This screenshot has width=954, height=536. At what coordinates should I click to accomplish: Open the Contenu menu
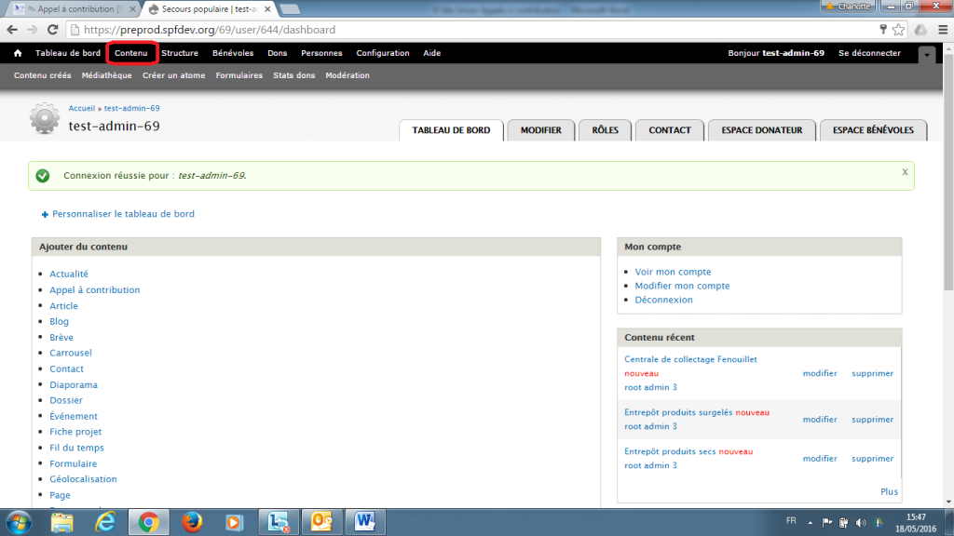click(x=131, y=53)
